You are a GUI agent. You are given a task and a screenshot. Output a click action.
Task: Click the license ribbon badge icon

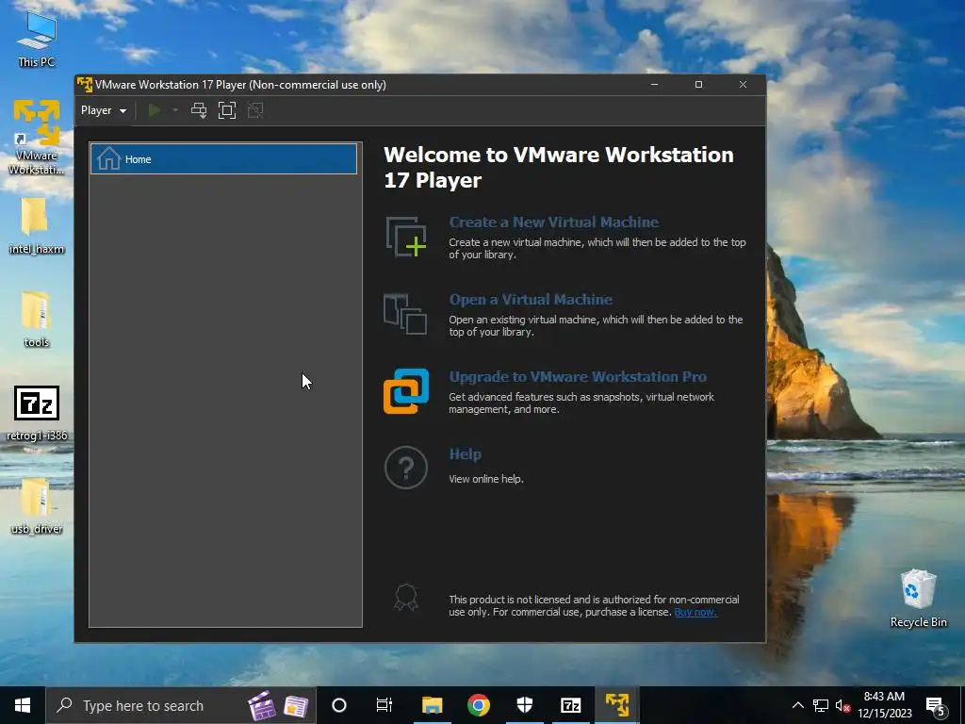tap(406, 597)
